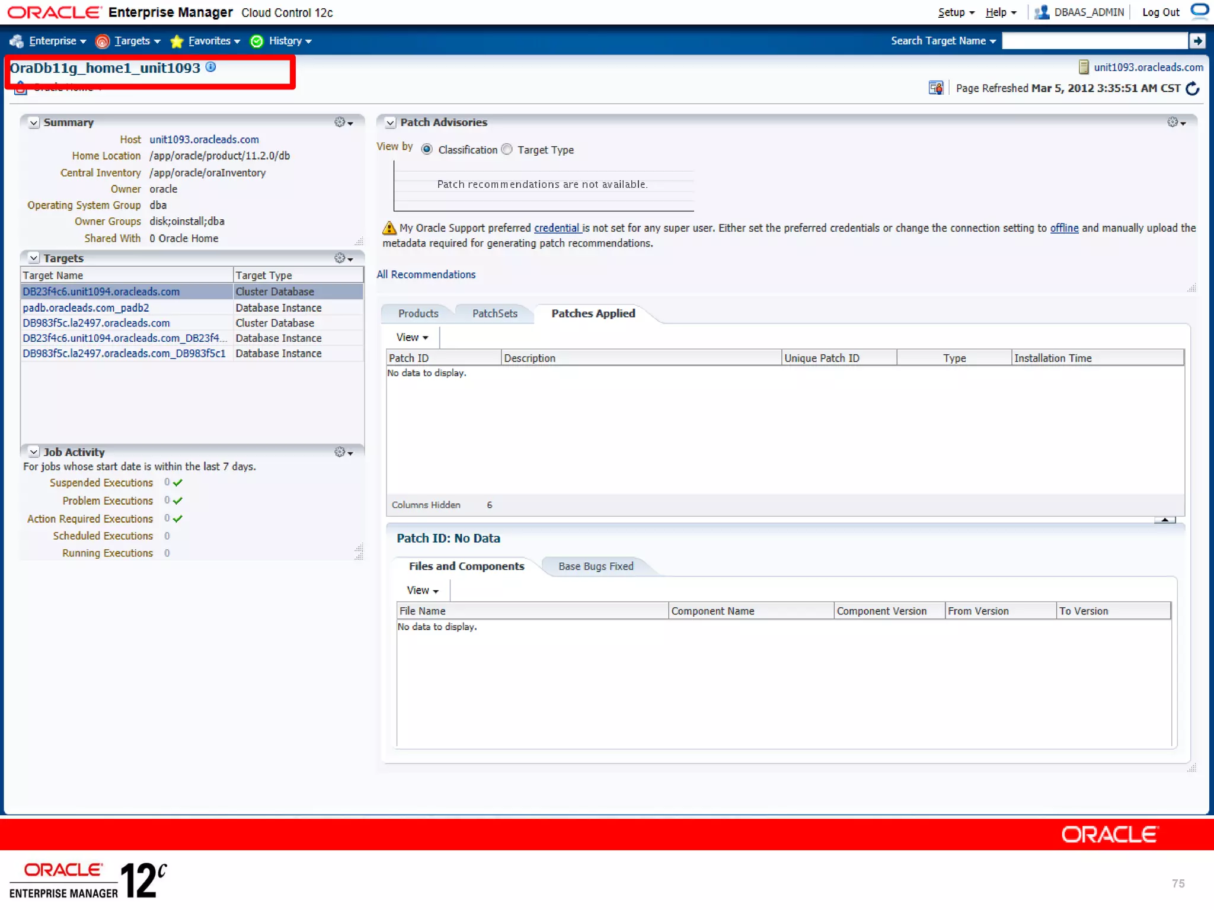Select the Target Type radio button

coord(507,149)
